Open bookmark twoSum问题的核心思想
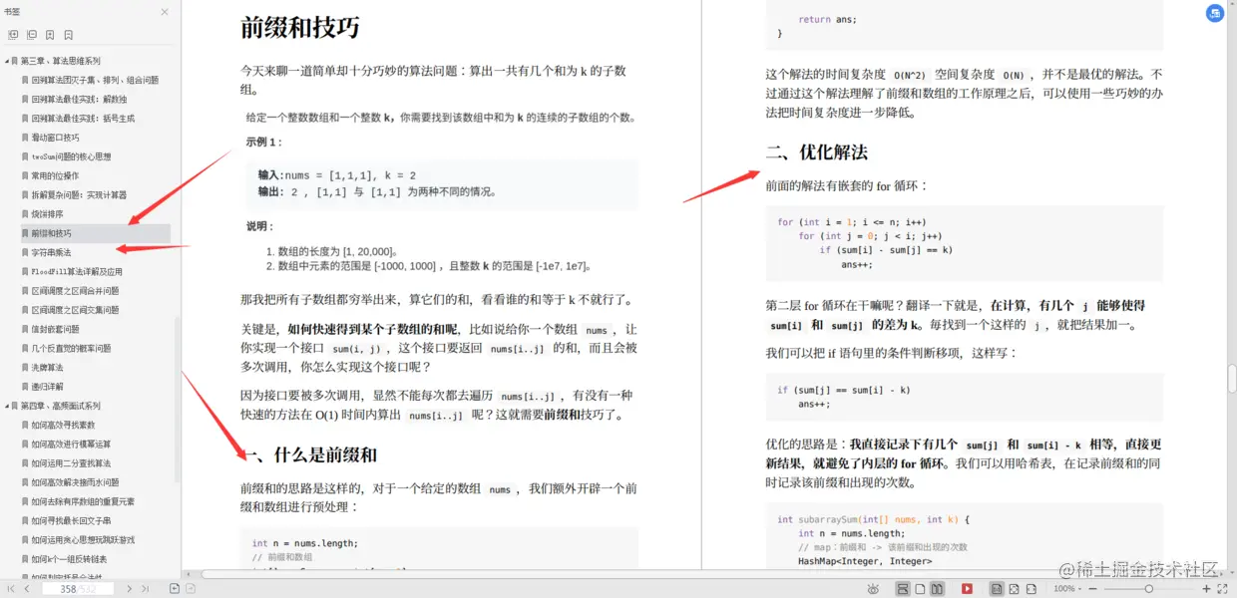The height and width of the screenshot is (598, 1237). point(71,156)
